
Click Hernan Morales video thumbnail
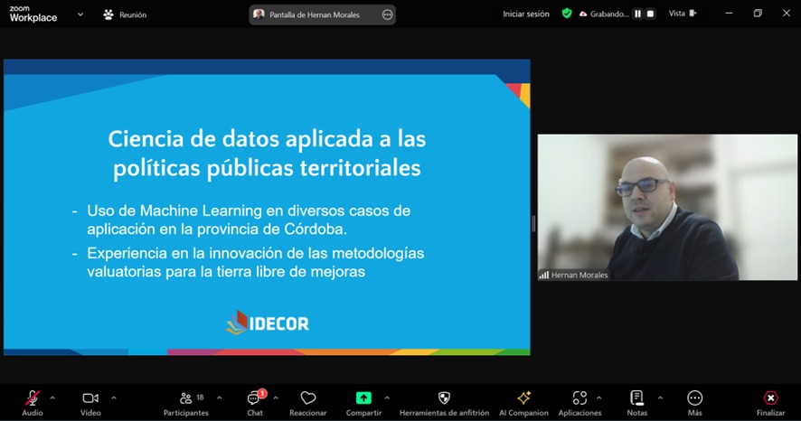pos(667,207)
